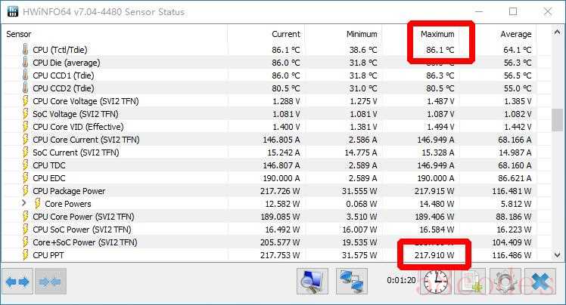566x305 pixels.
Task: Select the CPU Core Power (SVI2 TFN) label
Action: pos(83,217)
